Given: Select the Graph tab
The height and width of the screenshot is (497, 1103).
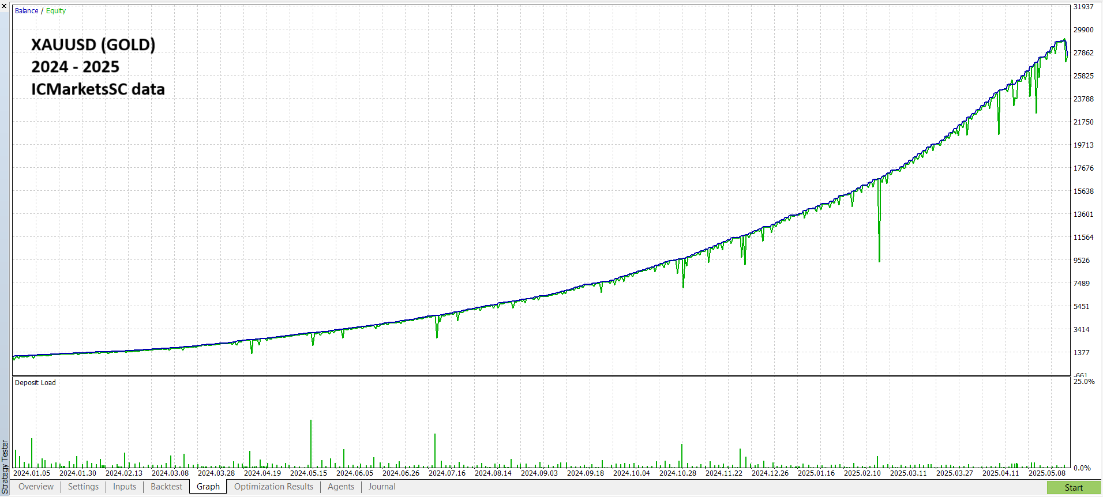Looking at the screenshot, I should (208, 487).
